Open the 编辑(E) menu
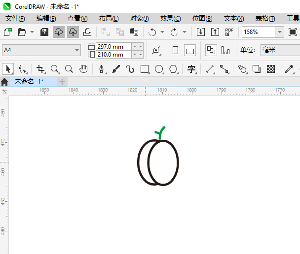Screen dimensions: 300x254 tap(46, 19)
